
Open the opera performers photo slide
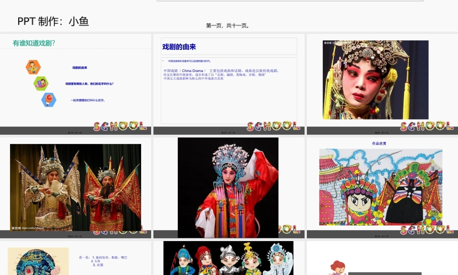76,185
